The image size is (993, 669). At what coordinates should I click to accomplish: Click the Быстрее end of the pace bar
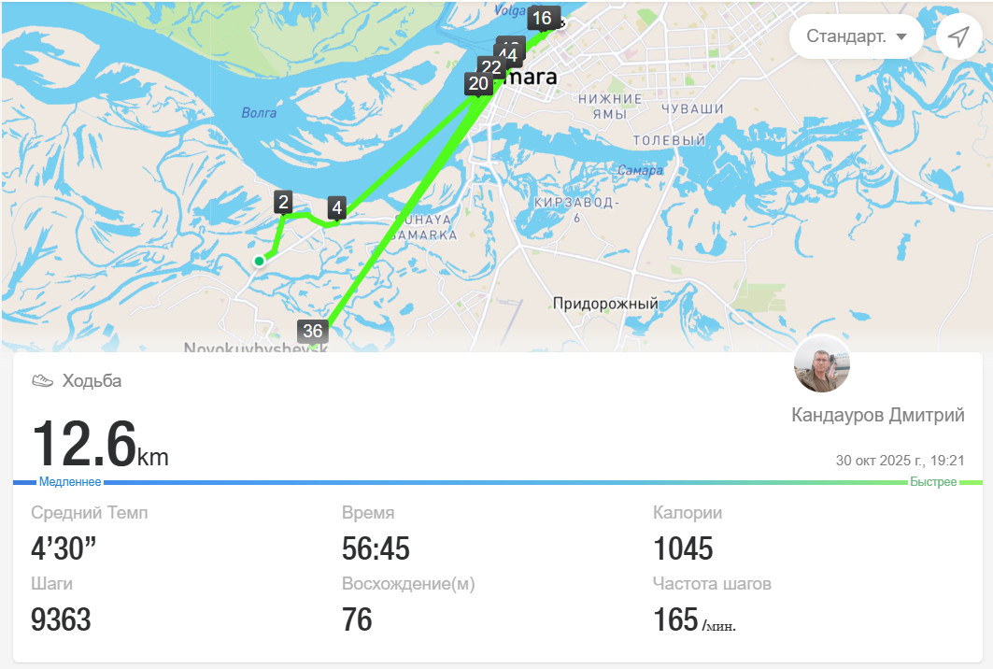point(933,481)
